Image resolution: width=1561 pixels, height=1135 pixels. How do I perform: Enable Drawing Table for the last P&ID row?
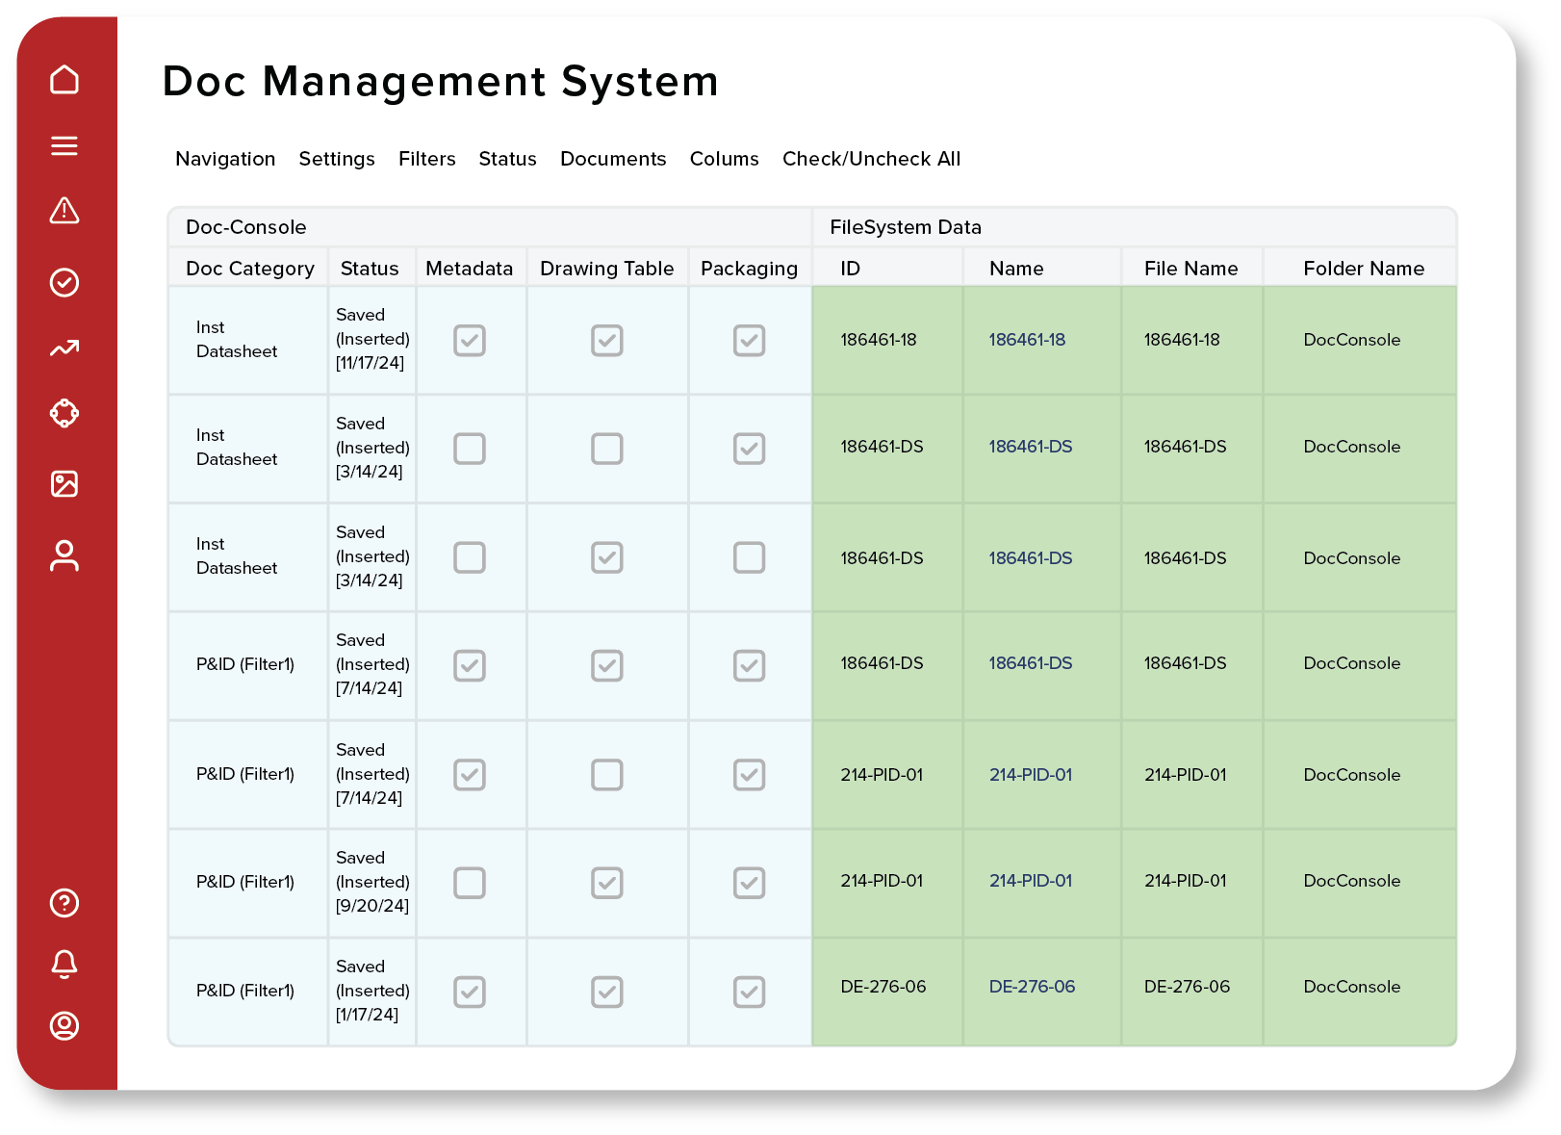(x=606, y=992)
